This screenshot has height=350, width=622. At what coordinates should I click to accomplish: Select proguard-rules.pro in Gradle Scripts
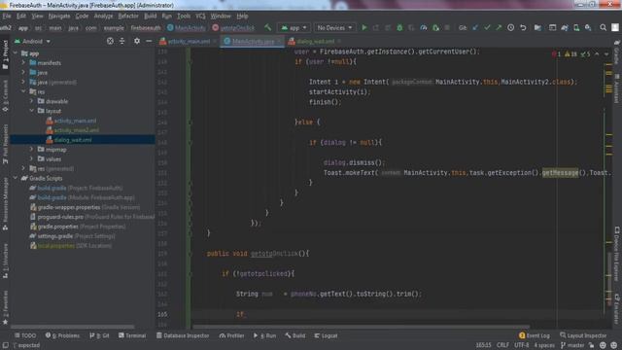(x=60, y=217)
